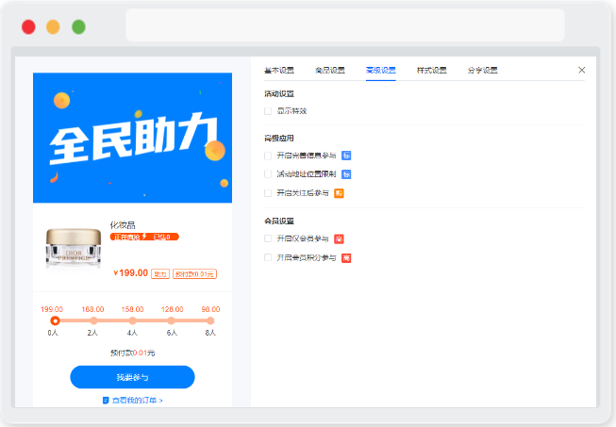Click the 128.00 price label

click(x=172, y=309)
